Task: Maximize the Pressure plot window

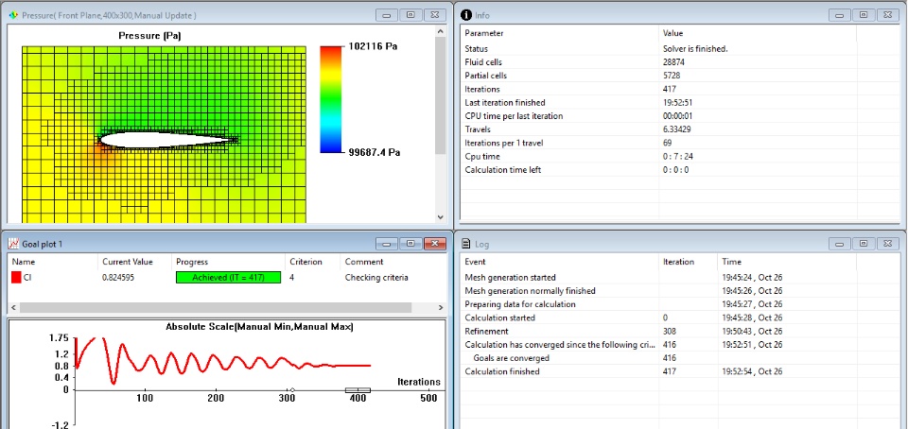Action: pos(410,15)
